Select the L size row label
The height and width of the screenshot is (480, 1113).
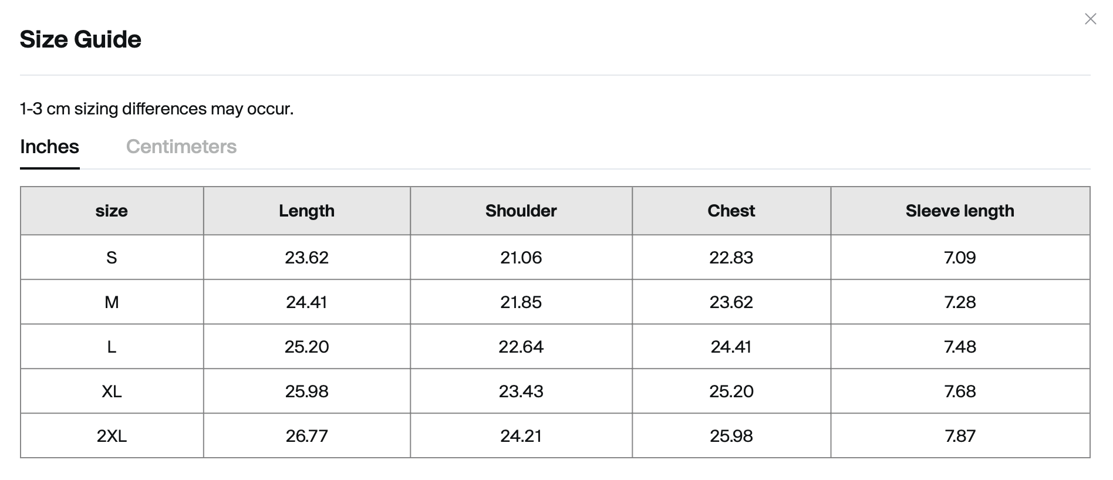112,347
